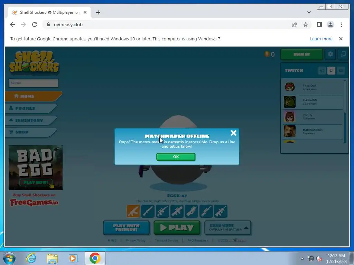Open the taskbar clock and date
This screenshot has width=354, height=265.
[x=336, y=258]
